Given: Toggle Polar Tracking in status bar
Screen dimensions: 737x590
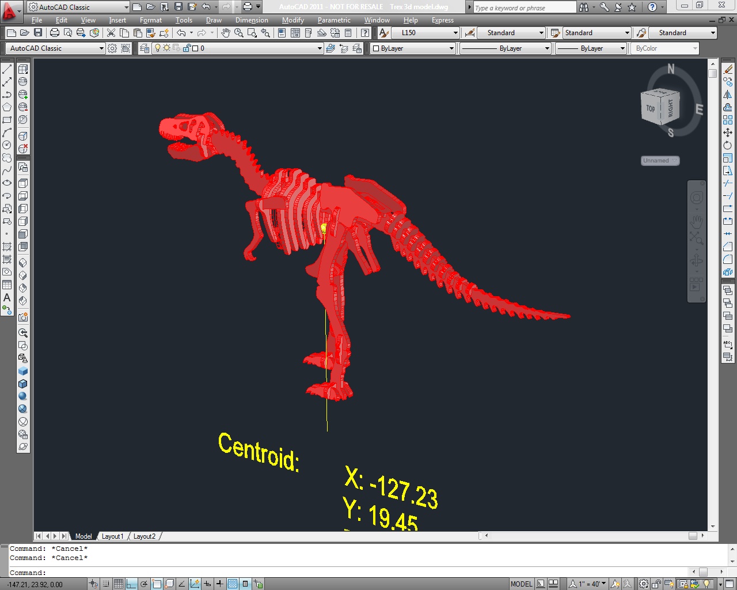Looking at the screenshot, I should click(x=144, y=584).
